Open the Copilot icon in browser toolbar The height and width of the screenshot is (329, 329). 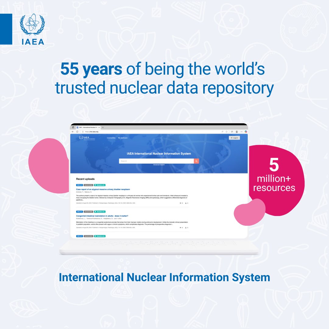246,132
